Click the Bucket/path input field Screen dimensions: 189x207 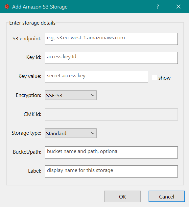click(x=111, y=153)
